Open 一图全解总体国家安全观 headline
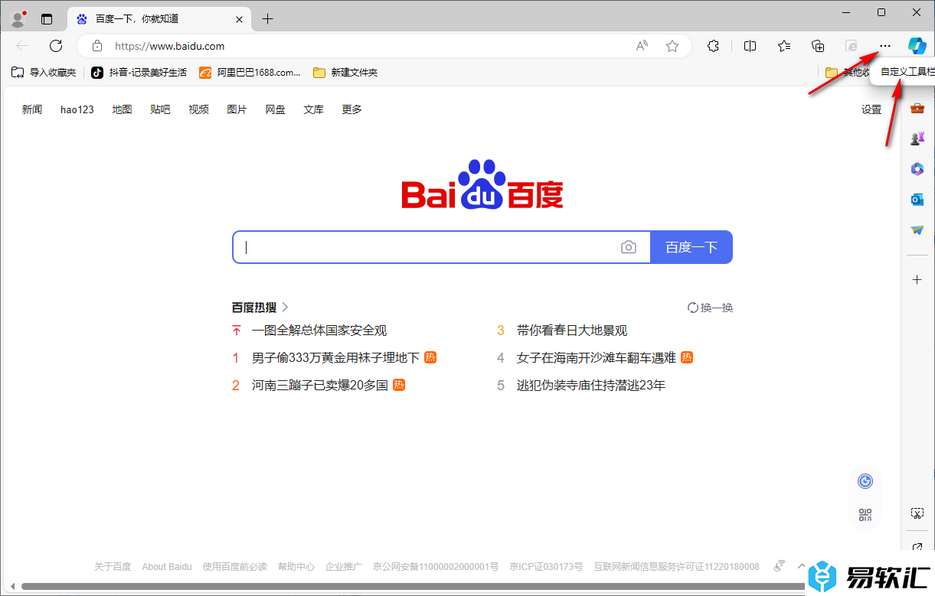The width and height of the screenshot is (935, 596). (319, 331)
